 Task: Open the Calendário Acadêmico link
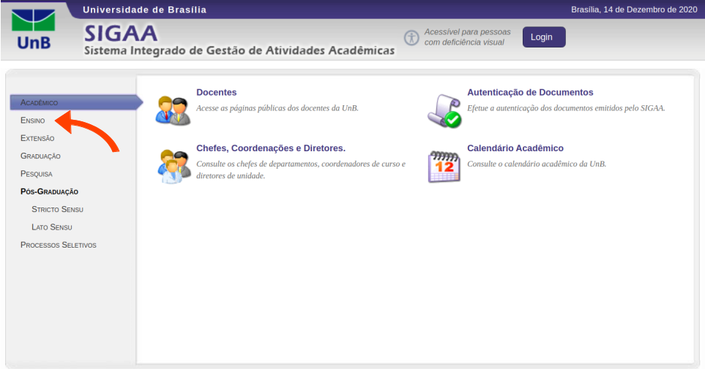tap(515, 148)
